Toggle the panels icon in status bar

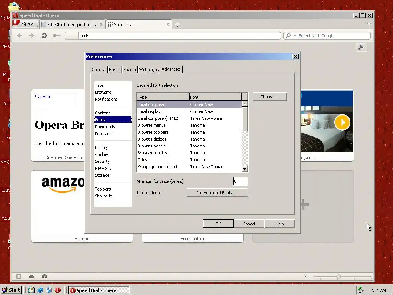tap(18, 277)
